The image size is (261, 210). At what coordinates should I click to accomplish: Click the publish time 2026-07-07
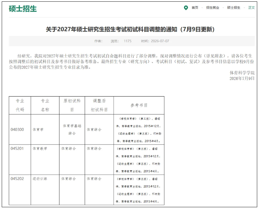tap(160, 41)
